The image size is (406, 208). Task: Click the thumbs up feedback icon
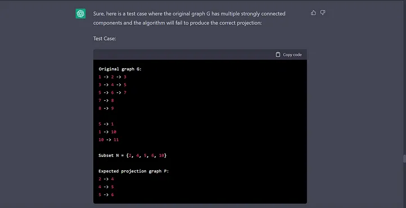point(314,12)
